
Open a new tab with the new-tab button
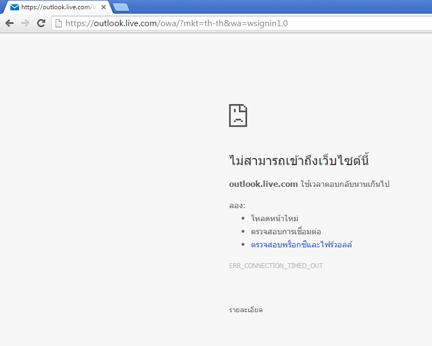[121, 7]
